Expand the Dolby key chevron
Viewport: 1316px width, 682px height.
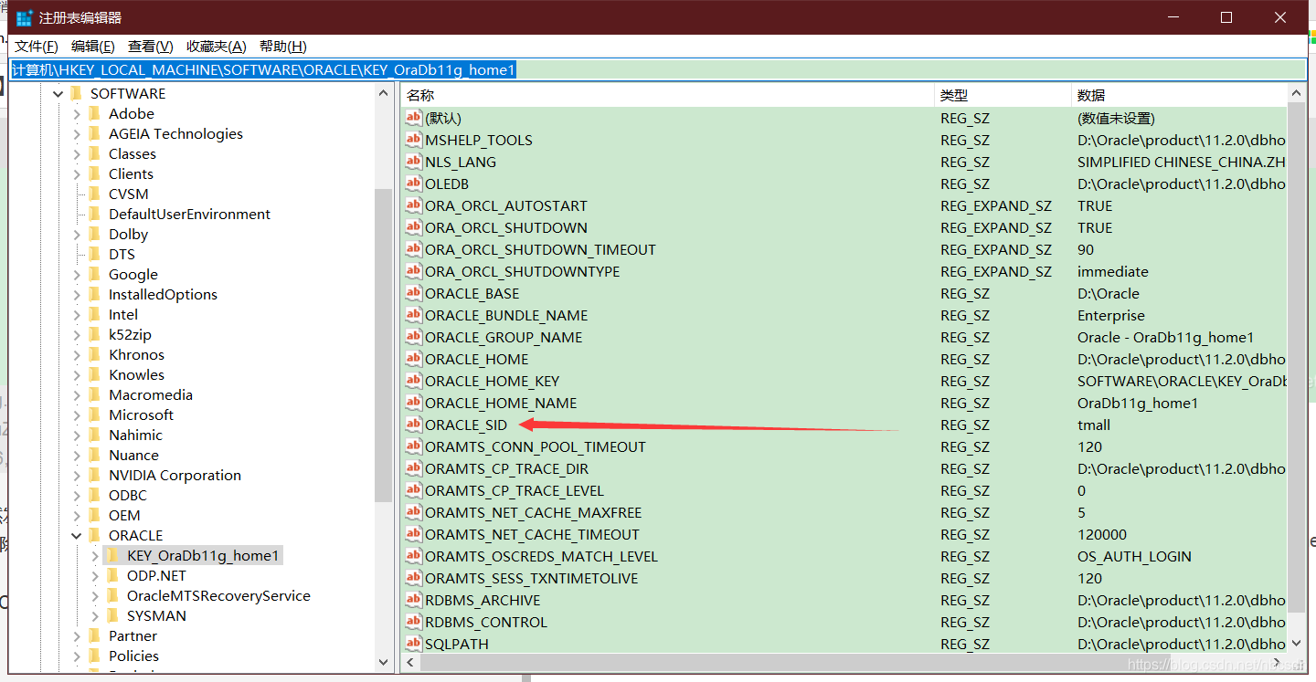point(77,234)
